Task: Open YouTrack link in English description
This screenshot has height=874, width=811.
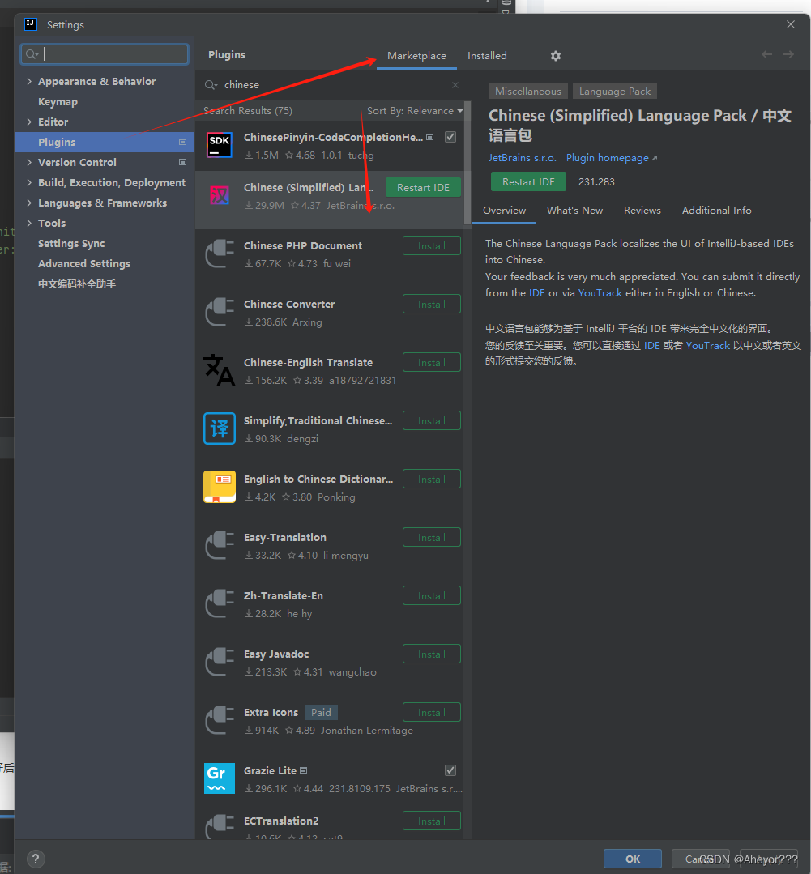Action: (x=600, y=293)
